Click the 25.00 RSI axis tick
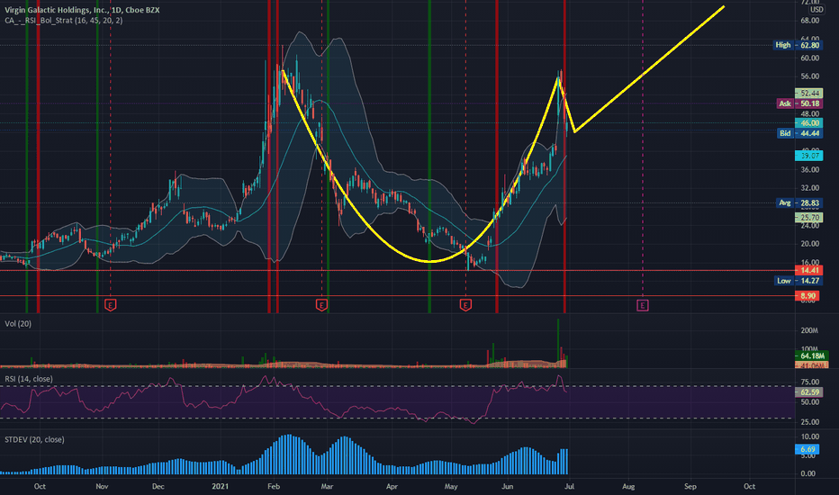This screenshot has width=839, height=495. [x=809, y=422]
